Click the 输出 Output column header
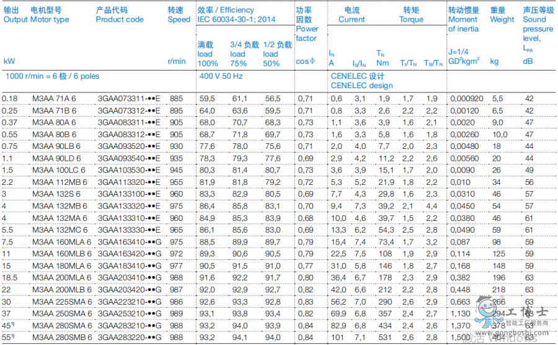558x345 pixels. (x=15, y=15)
